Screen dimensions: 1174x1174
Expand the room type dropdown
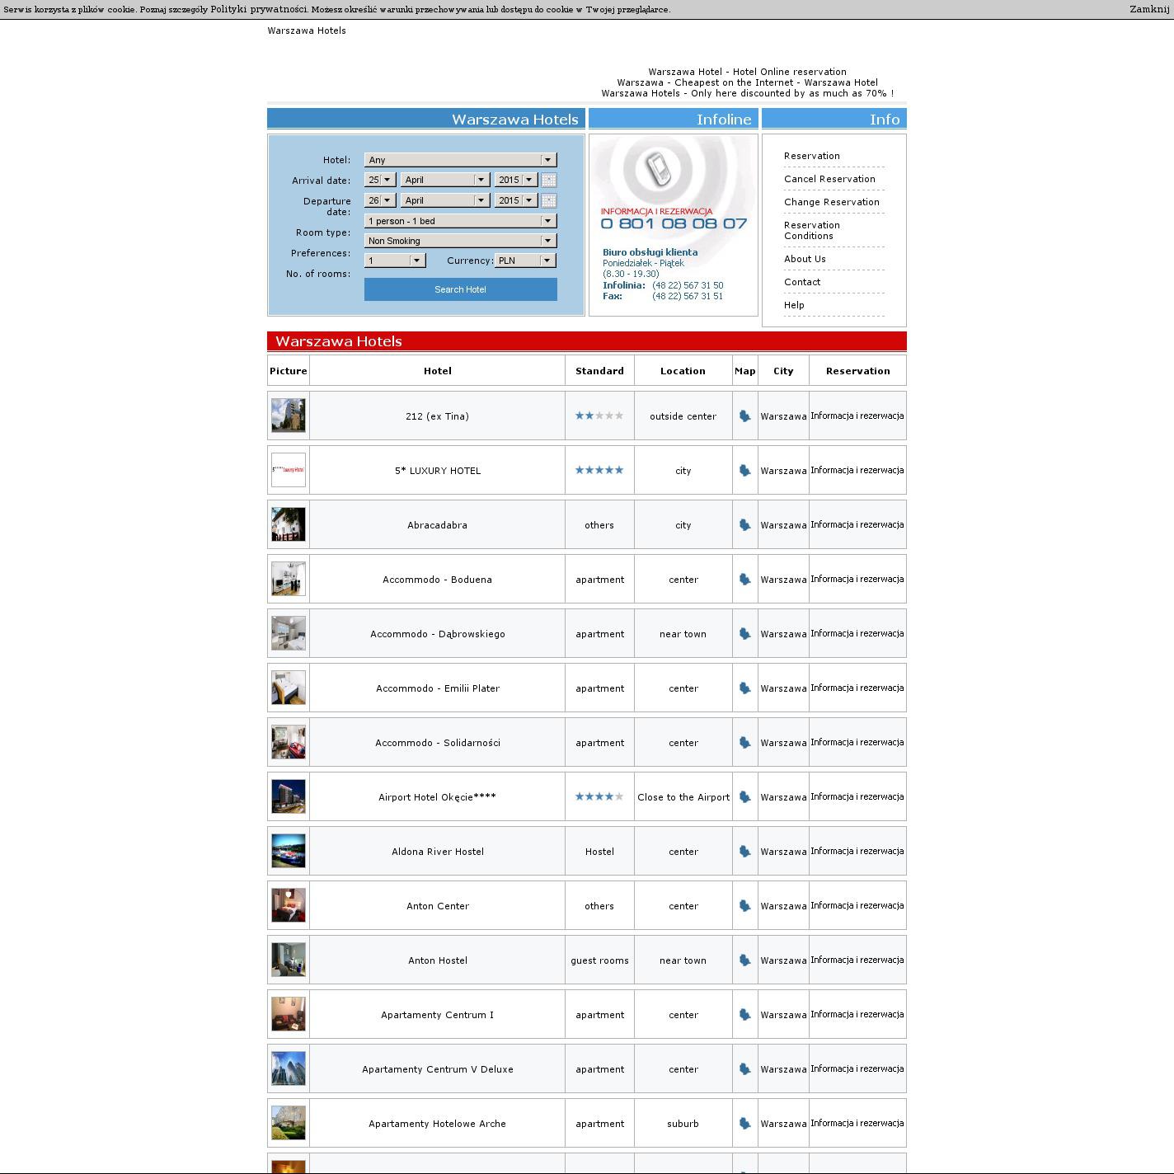460,221
